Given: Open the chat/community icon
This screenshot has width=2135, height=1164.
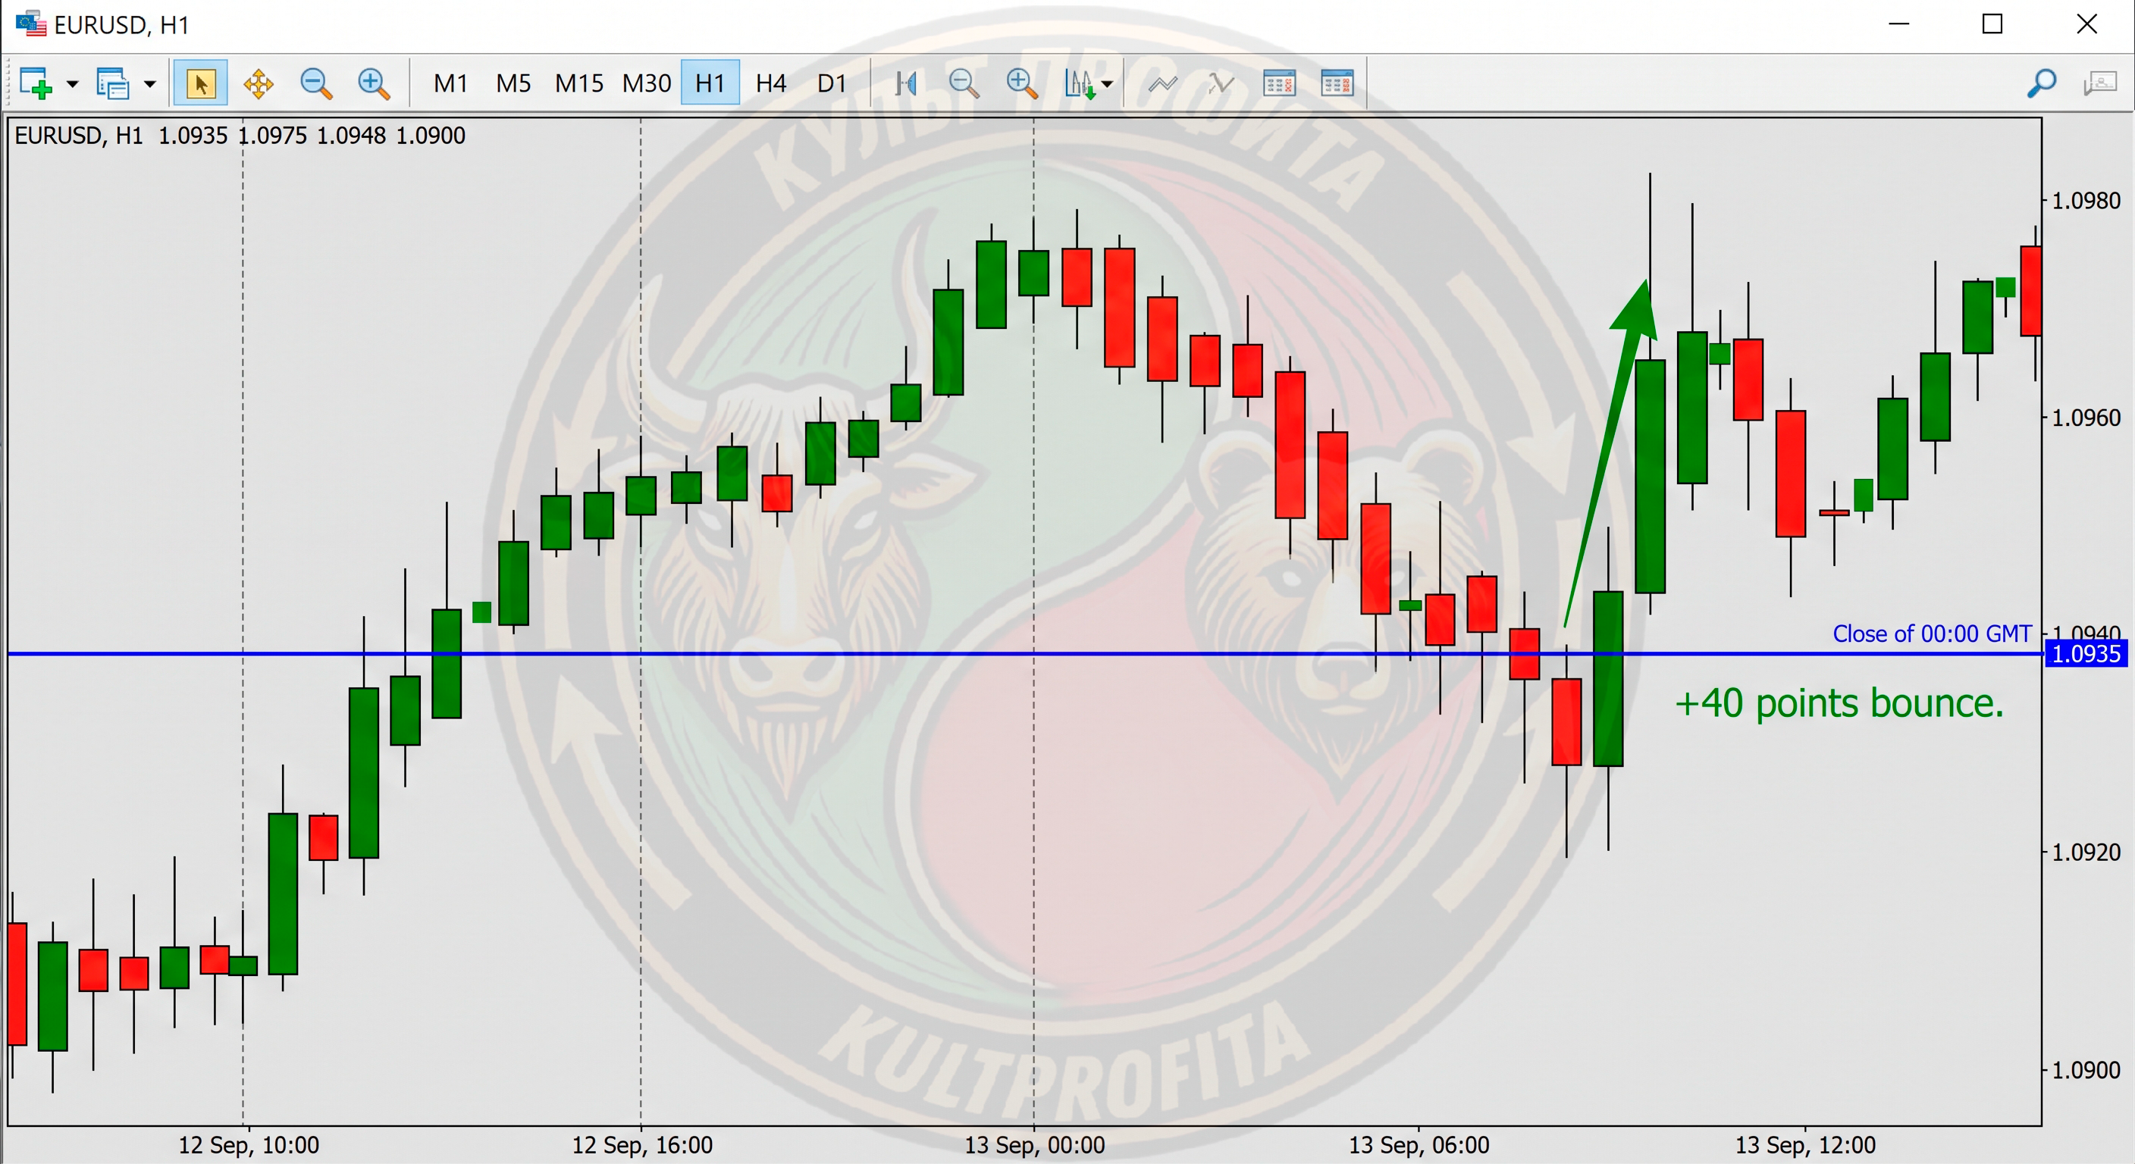Looking at the screenshot, I should (x=2100, y=83).
